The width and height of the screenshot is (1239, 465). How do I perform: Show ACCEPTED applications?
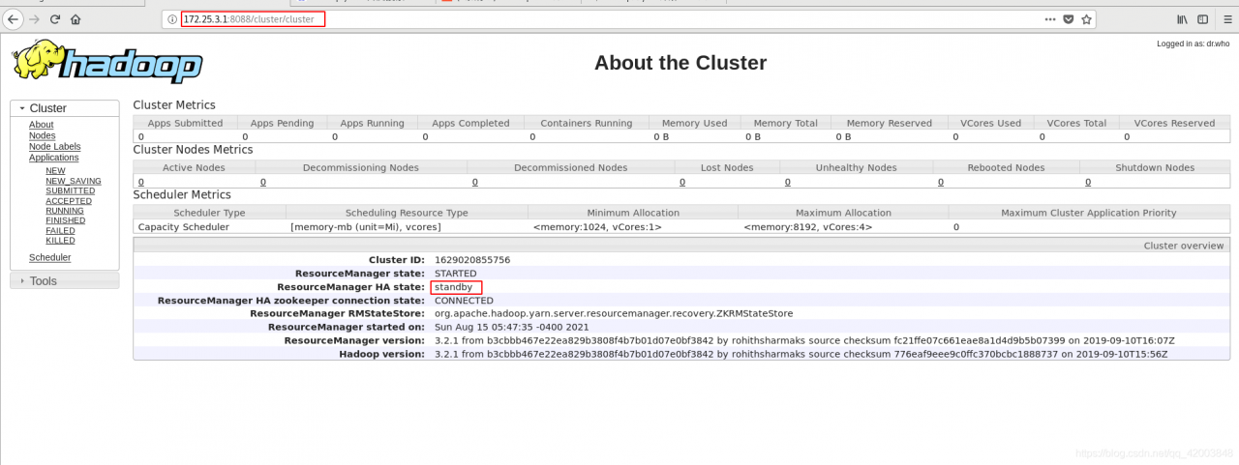click(x=69, y=201)
